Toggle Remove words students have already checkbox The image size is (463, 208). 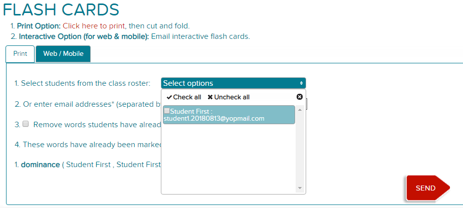[x=26, y=124]
